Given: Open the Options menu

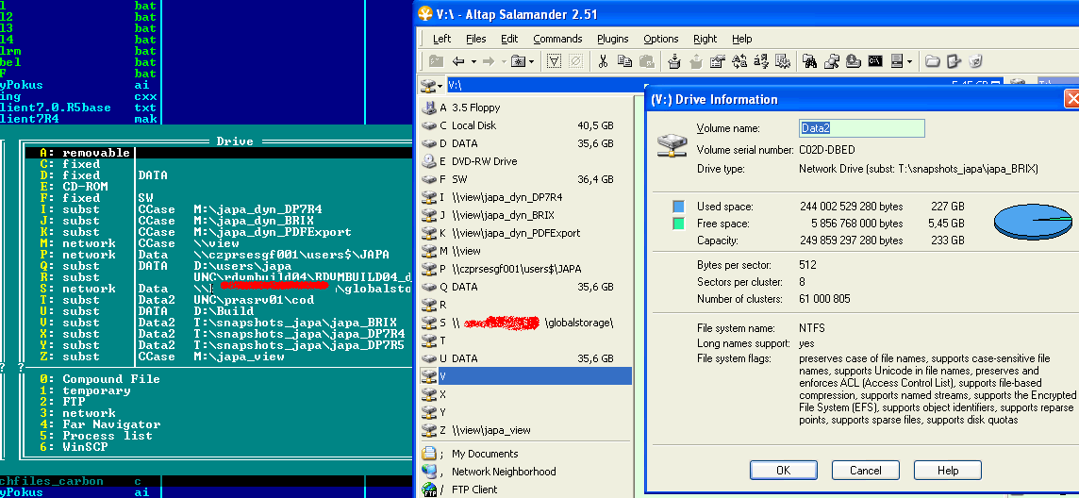Looking at the screenshot, I should 660,39.
